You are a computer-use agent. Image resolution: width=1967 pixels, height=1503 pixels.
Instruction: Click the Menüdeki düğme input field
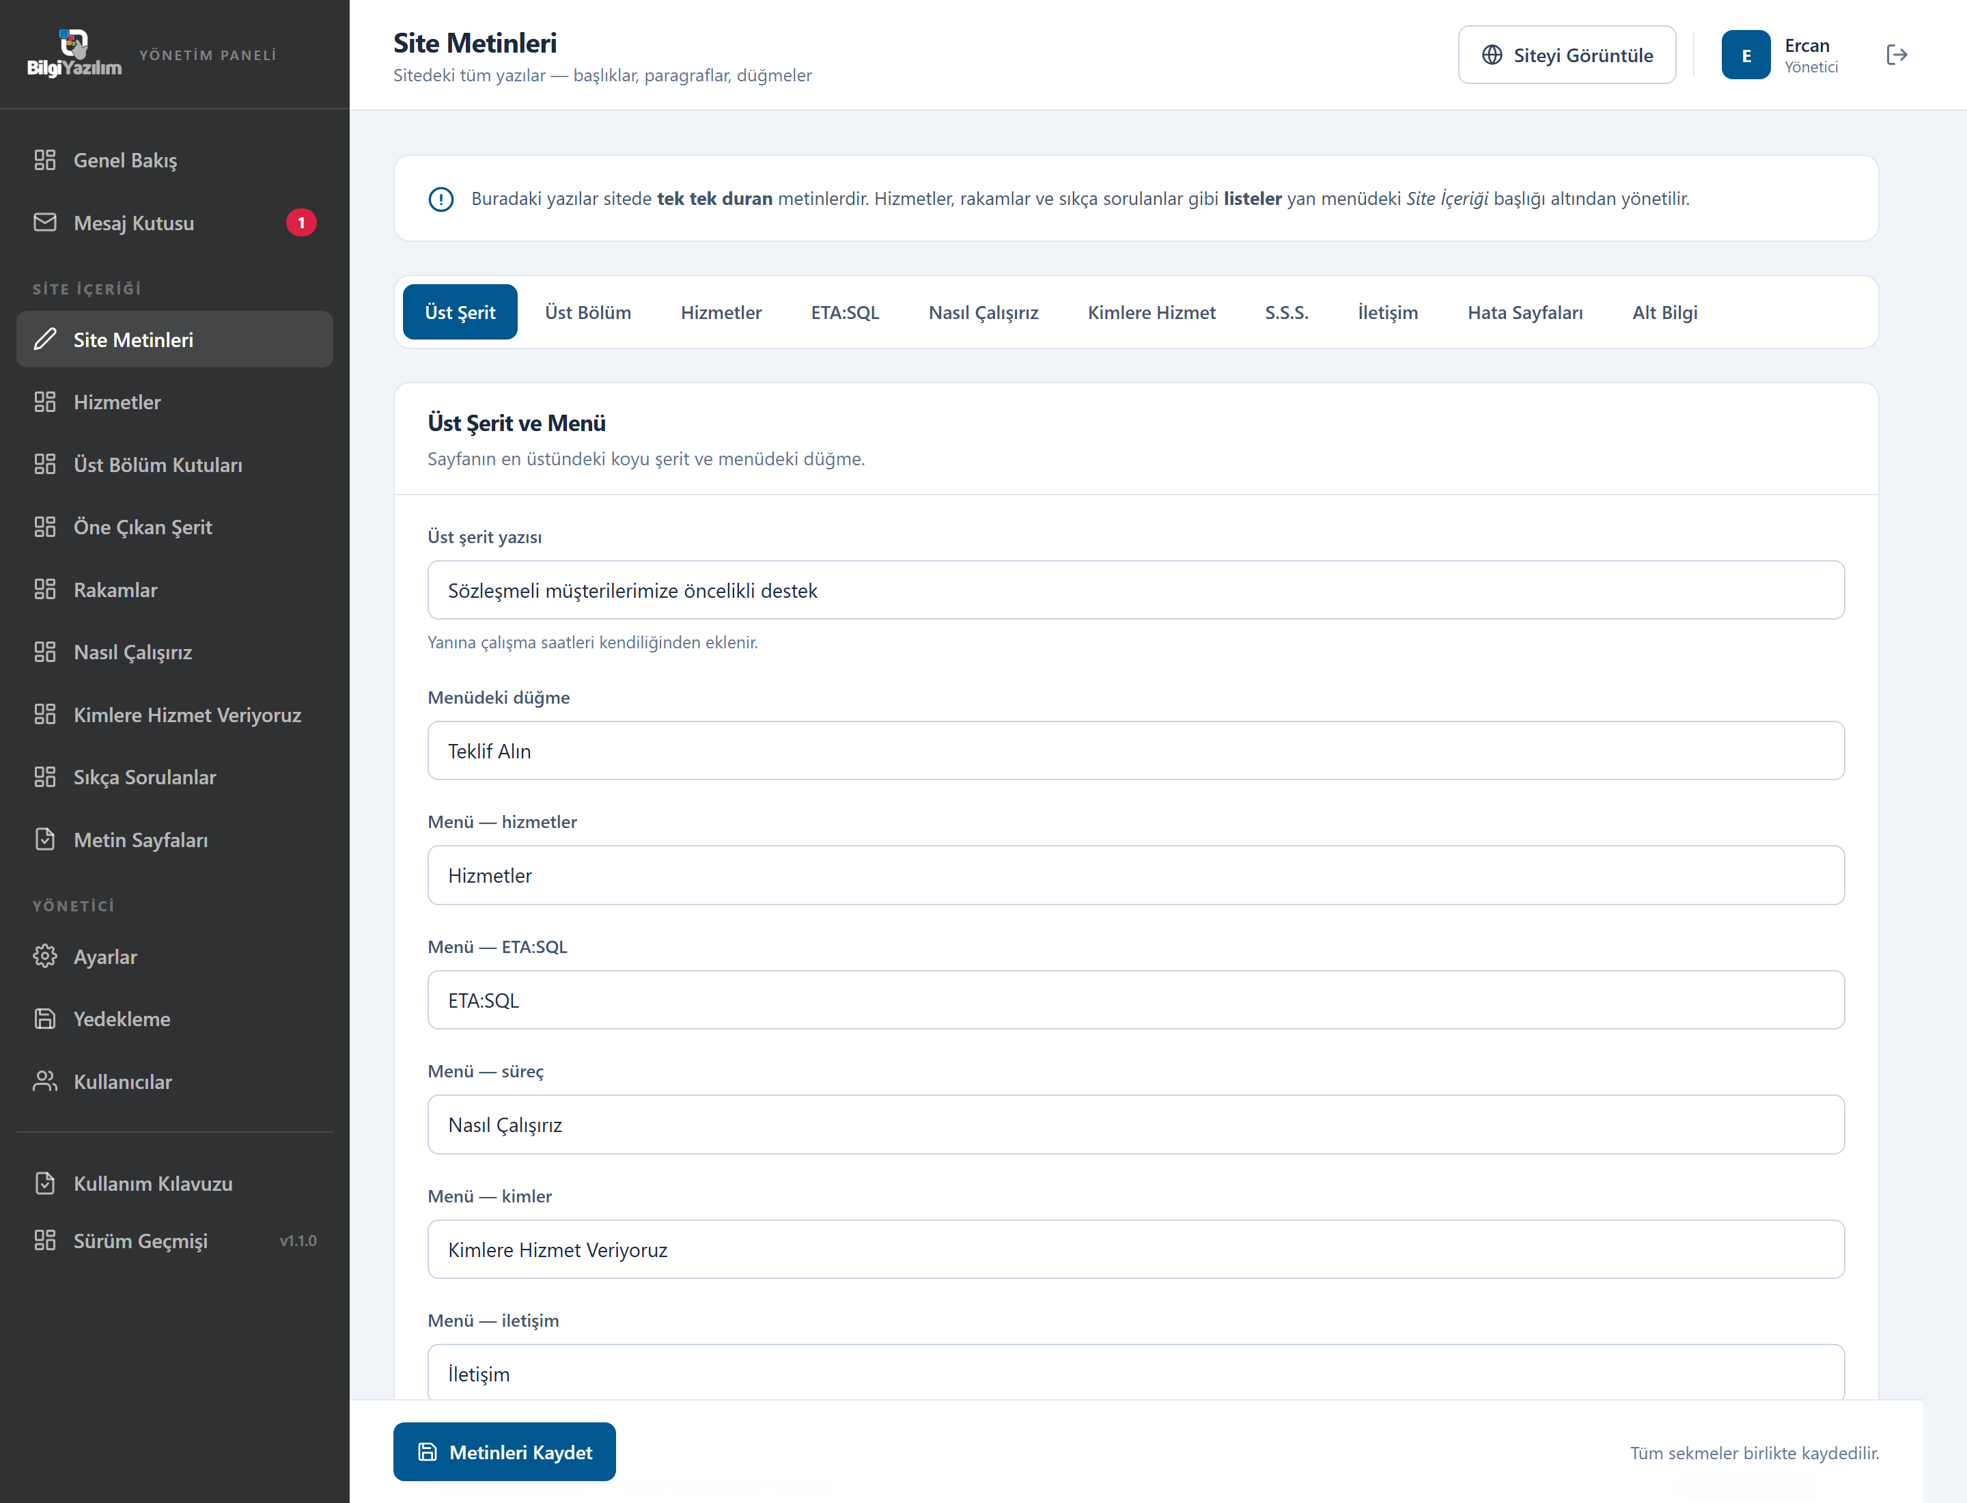[1136, 751]
